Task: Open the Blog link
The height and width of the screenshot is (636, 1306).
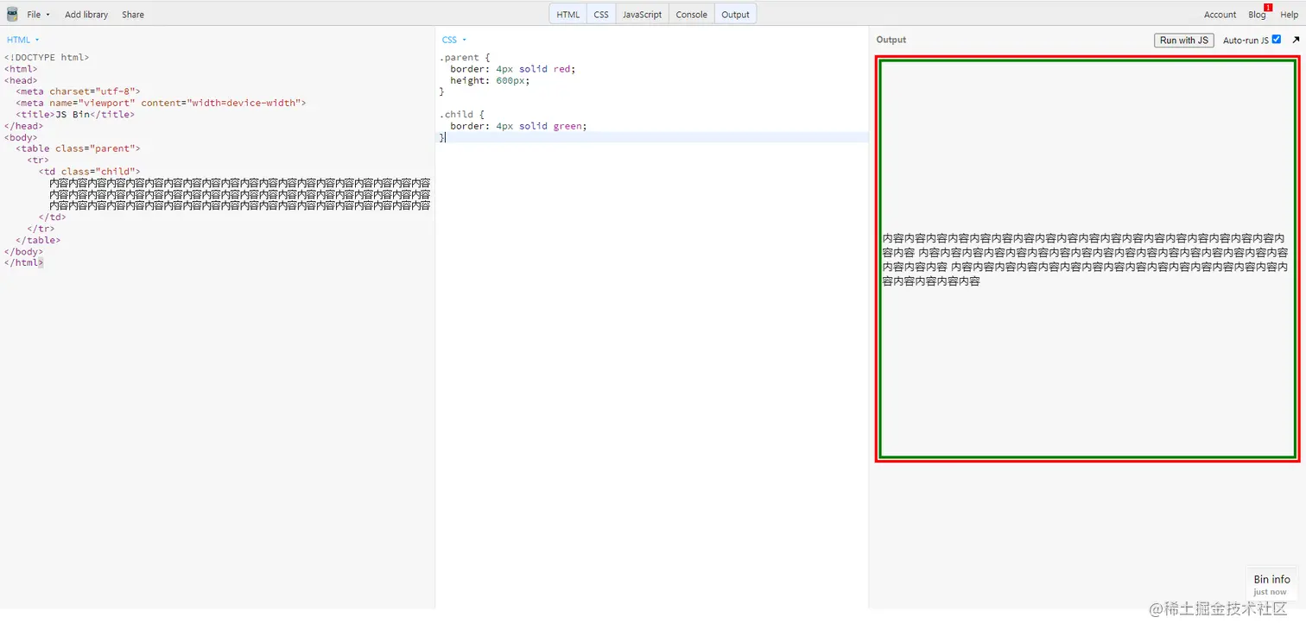Action: click(1257, 15)
